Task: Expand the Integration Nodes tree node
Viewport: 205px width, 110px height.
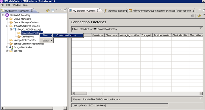Action: 7,47
